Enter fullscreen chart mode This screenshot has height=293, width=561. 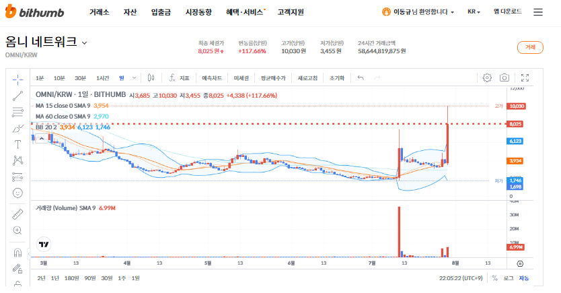(525, 77)
